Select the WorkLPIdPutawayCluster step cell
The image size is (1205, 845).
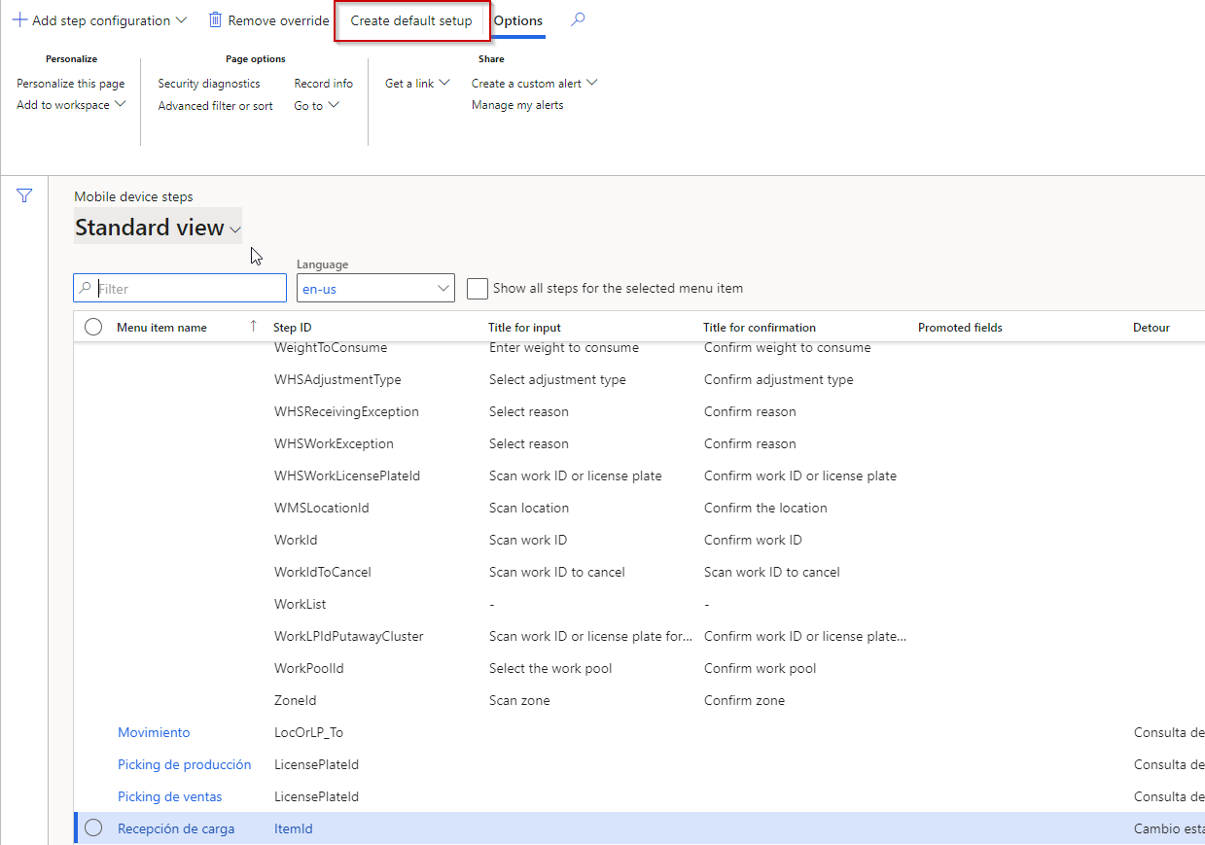349,636
